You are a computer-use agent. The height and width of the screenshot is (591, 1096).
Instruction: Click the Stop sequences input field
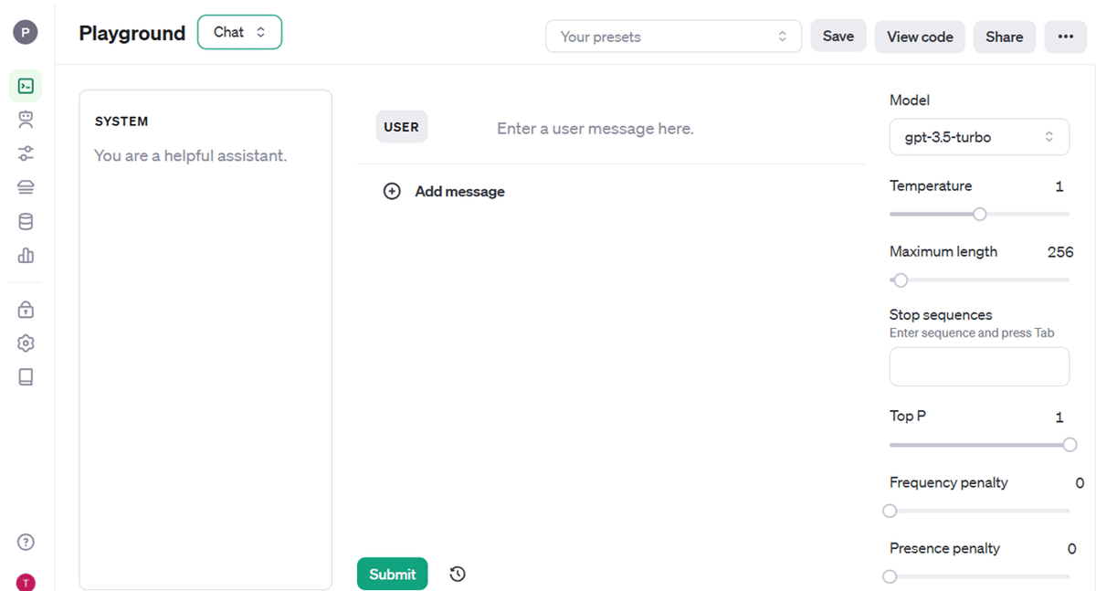point(979,366)
